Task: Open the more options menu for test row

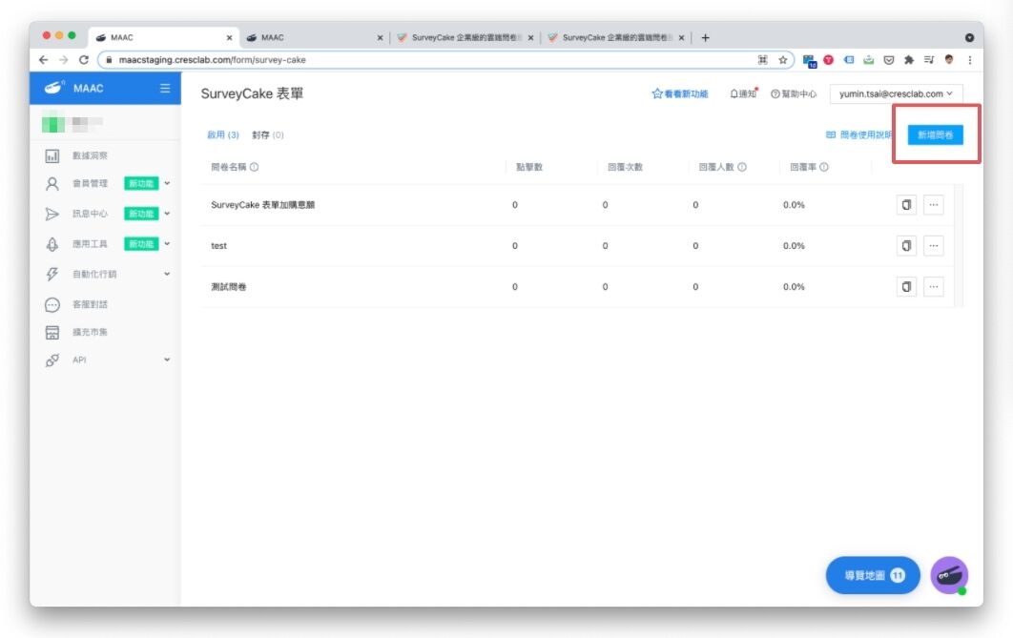Action: [x=934, y=246]
